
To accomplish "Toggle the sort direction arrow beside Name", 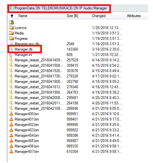I will [x=12, y=16].
